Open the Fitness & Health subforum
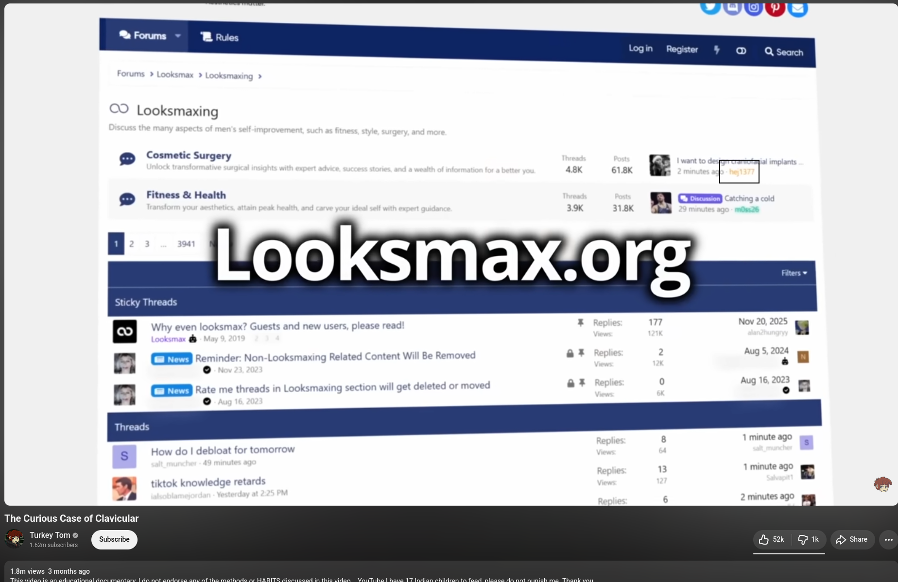 186,195
